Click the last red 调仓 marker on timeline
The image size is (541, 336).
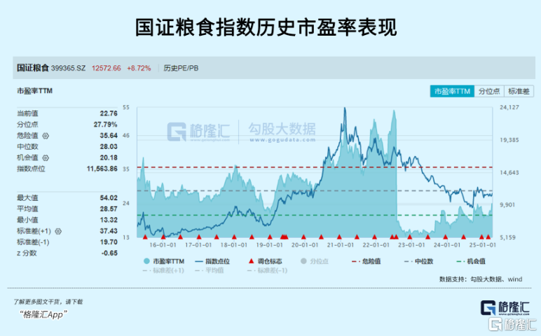(488, 237)
